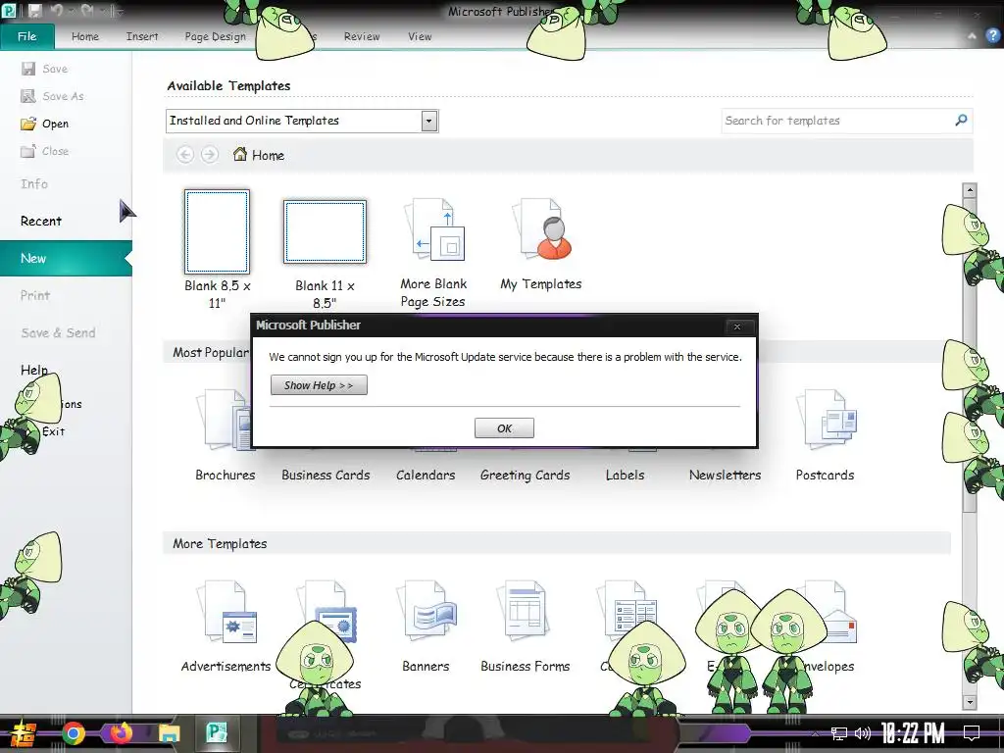Click the Calendars label

(426, 476)
